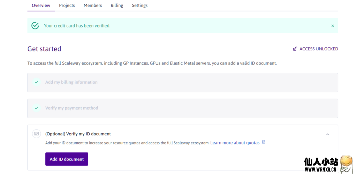Click the (Optional) Verify my ID document title
The height and width of the screenshot is (175, 357).
(78, 134)
